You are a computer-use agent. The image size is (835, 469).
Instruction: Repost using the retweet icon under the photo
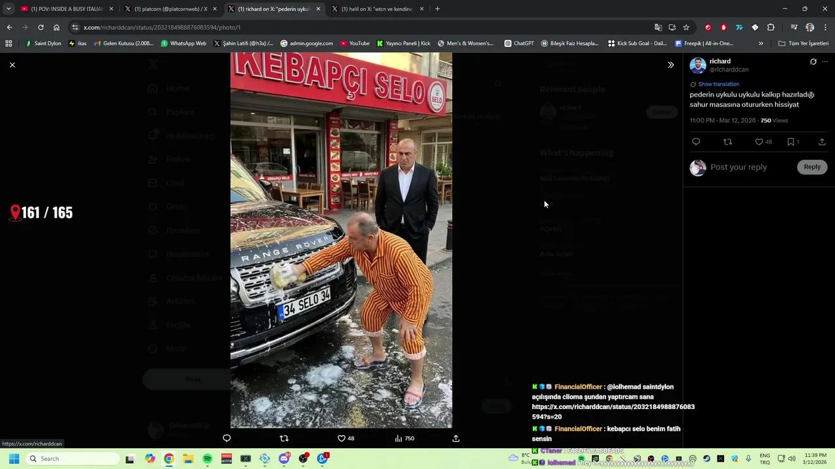[284, 438]
